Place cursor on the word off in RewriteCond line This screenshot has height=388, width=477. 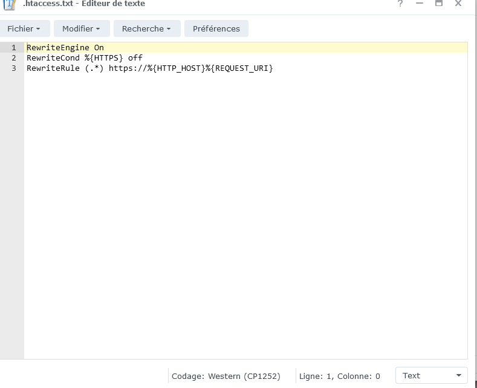[135, 58]
